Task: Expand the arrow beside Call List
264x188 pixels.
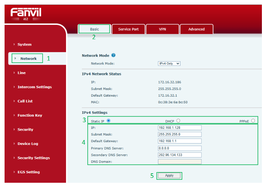Action: pyautogui.click(x=14, y=101)
